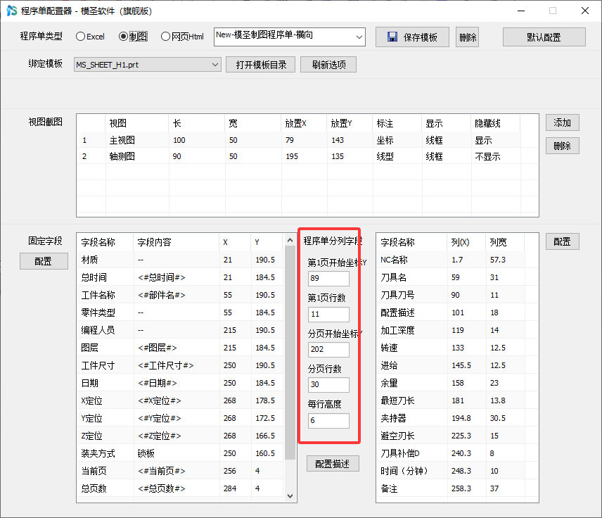Screen dimensions: 602x518
Task: Open the template folder with 打开模板目录
Action: click(261, 65)
